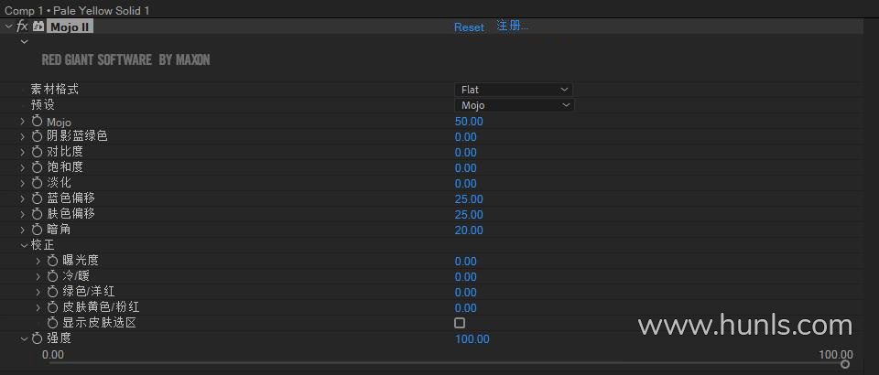This screenshot has height=375, width=879.
Task: Expand the 饱和度 property
Action: point(23,167)
